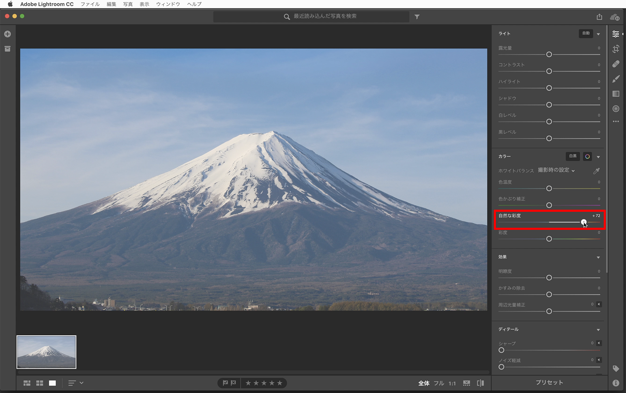Open the ヘルプ menu
626x393 pixels.
(x=194, y=4)
